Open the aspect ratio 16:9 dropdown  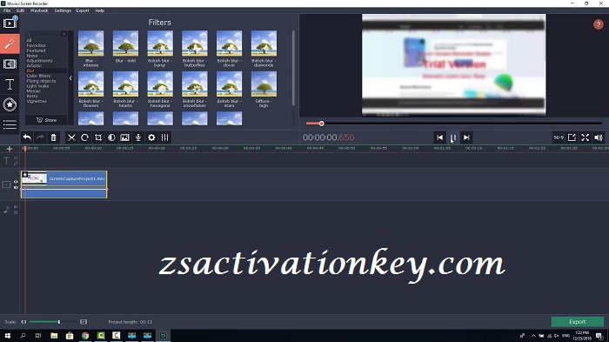click(x=559, y=137)
